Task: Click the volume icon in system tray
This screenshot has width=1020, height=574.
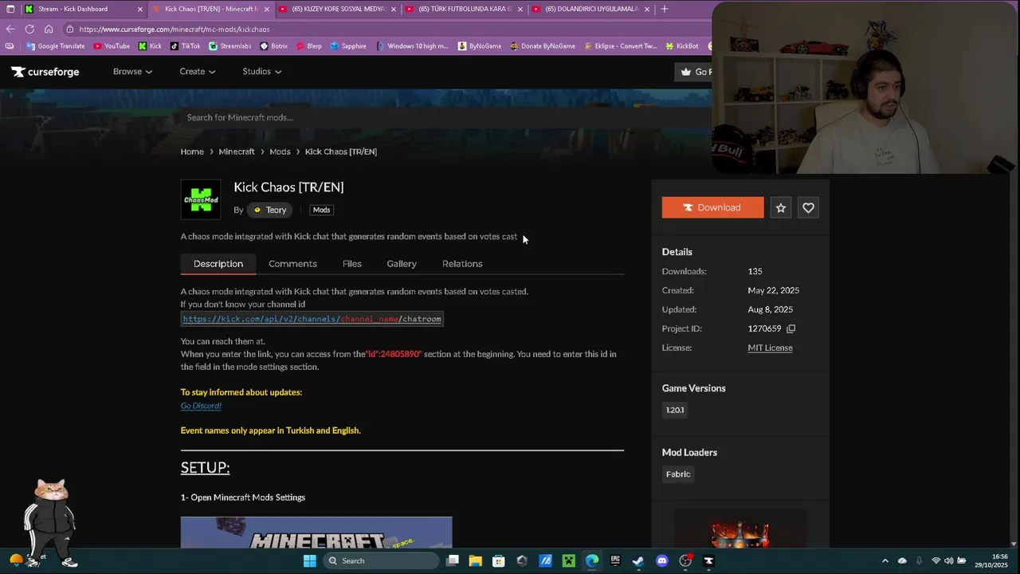Action: click(x=949, y=561)
